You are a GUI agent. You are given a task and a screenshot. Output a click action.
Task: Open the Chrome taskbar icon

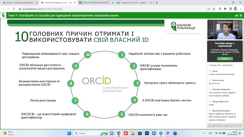(x=119, y=133)
